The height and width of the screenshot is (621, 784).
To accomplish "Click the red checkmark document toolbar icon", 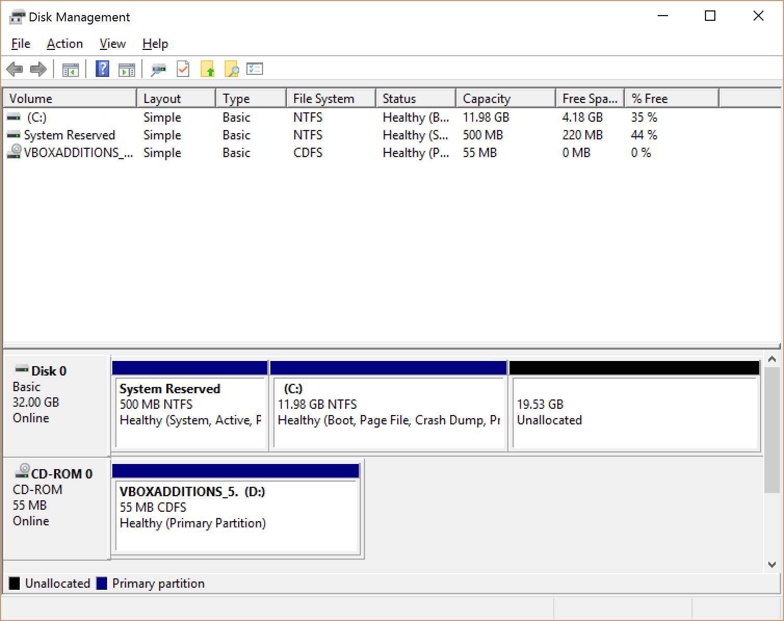I will coord(183,69).
